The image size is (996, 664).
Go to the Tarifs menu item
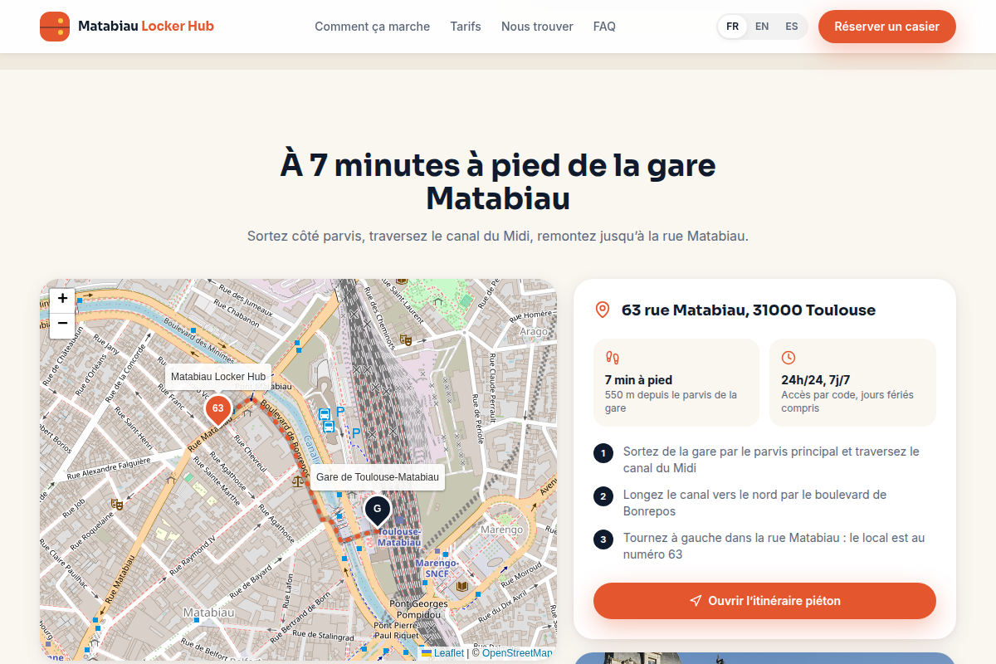(x=466, y=27)
